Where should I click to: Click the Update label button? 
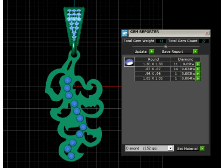tap(140, 51)
